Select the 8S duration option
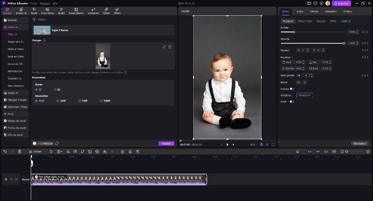 pyautogui.click(x=55, y=89)
